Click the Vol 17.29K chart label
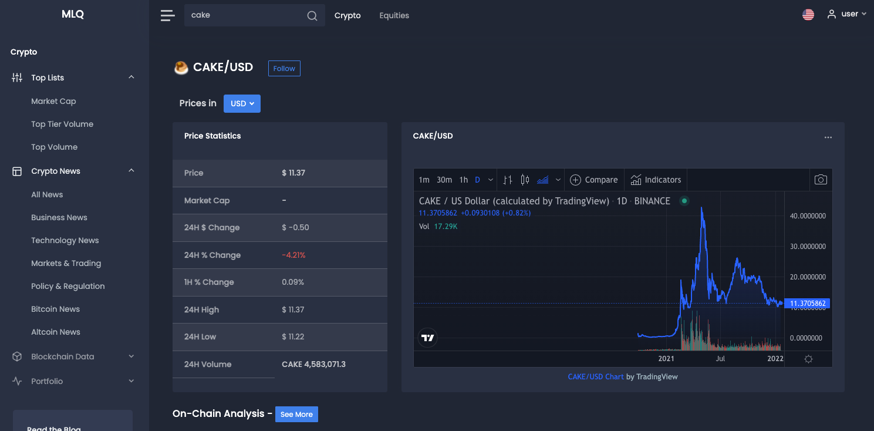The image size is (874, 431). [438, 226]
